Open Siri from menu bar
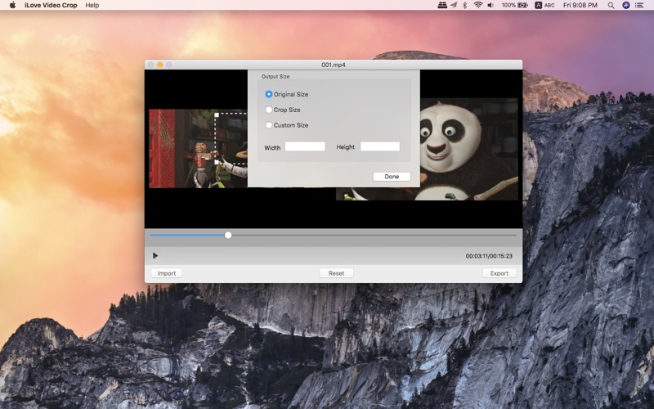This screenshot has width=654, height=409. point(625,6)
